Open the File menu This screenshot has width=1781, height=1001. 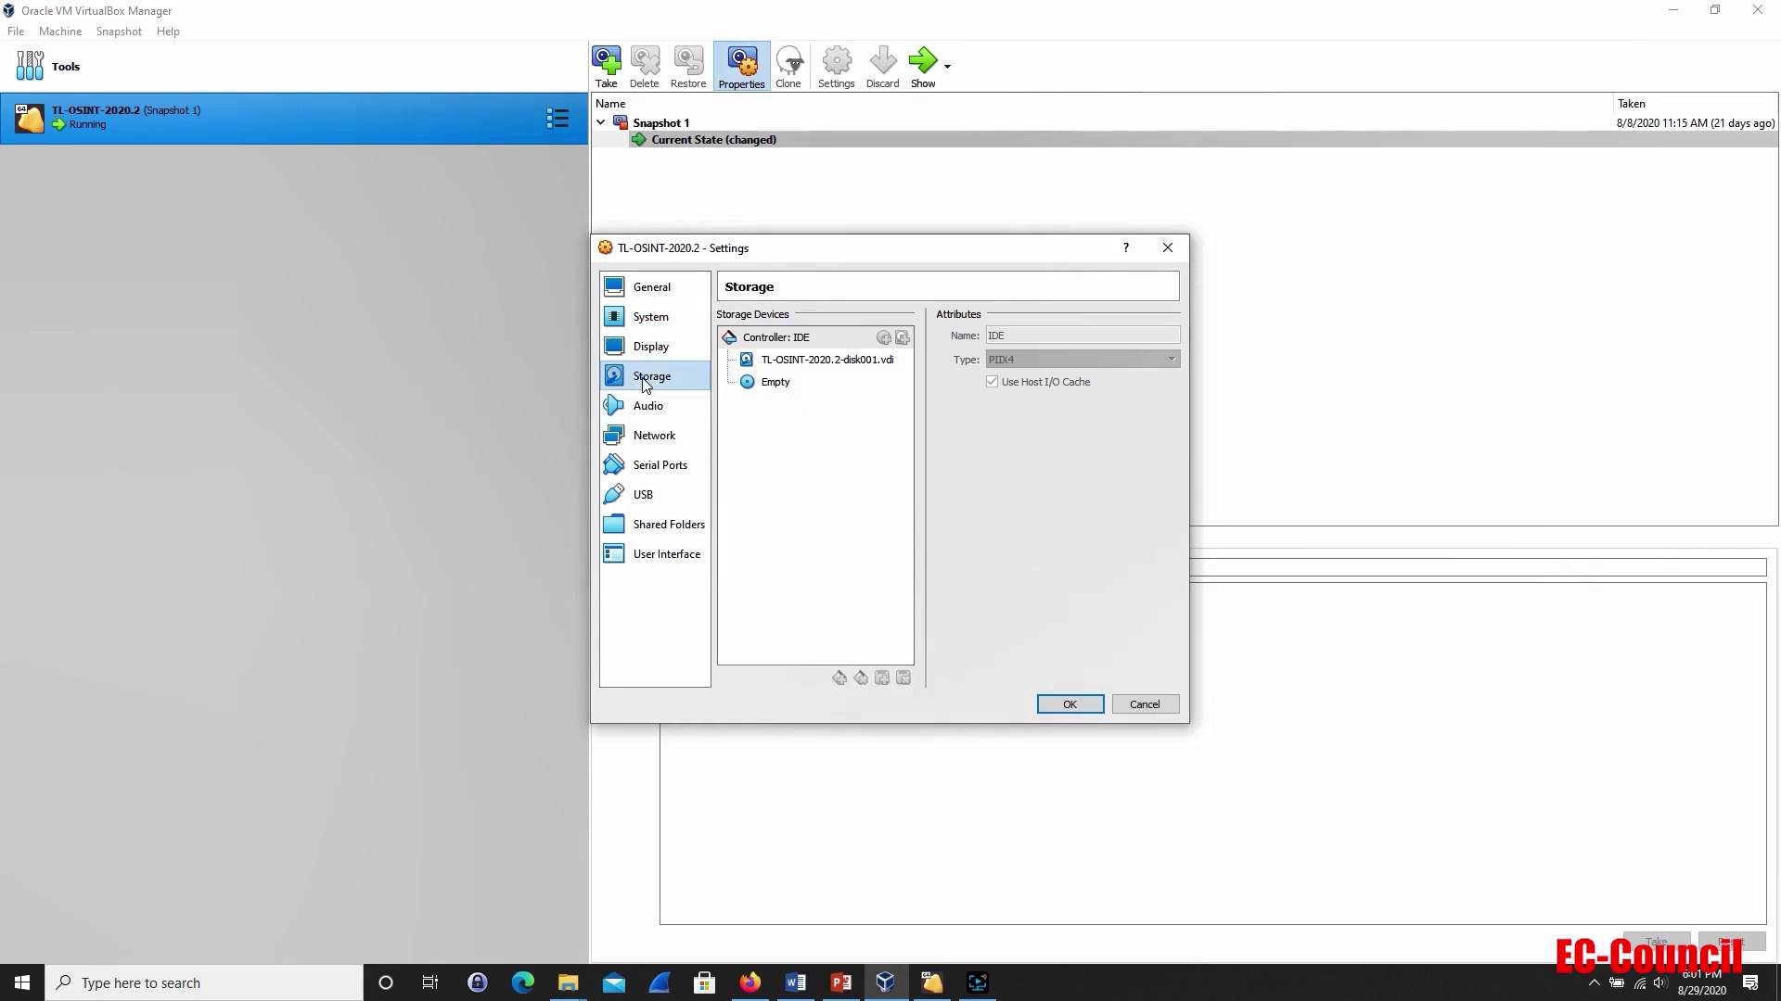click(16, 32)
